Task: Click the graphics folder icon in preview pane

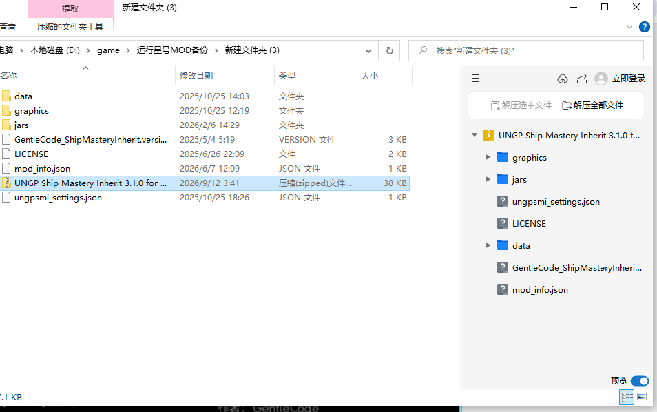Action: (x=502, y=157)
